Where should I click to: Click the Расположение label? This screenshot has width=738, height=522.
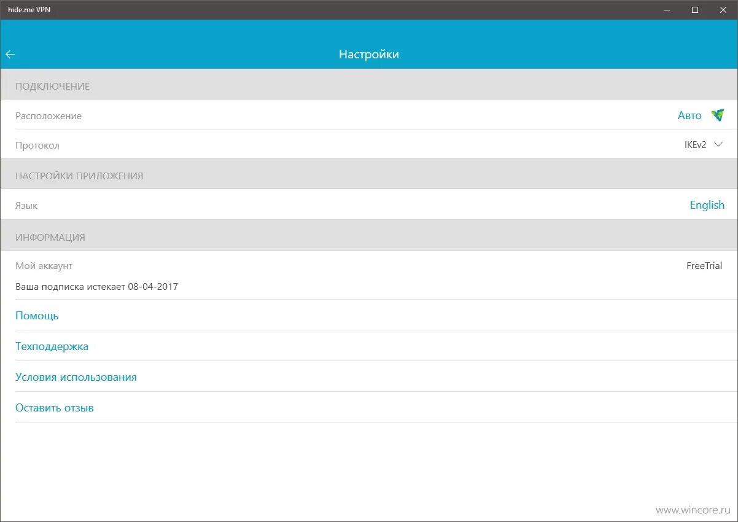pos(49,116)
